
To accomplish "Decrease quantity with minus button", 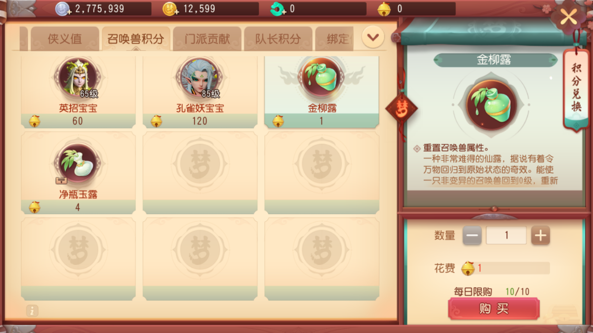I will (472, 236).
